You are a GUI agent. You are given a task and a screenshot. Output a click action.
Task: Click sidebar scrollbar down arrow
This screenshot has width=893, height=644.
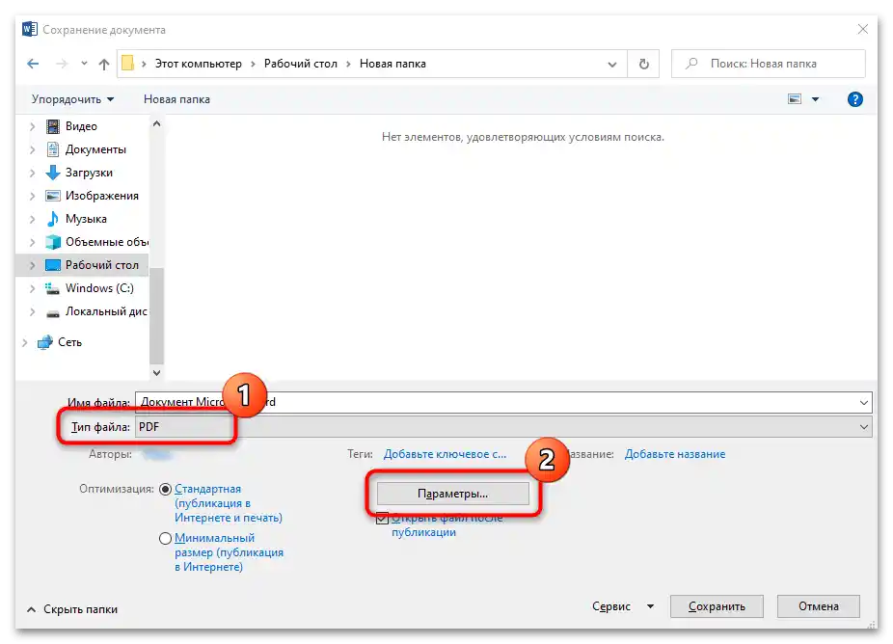tap(156, 372)
